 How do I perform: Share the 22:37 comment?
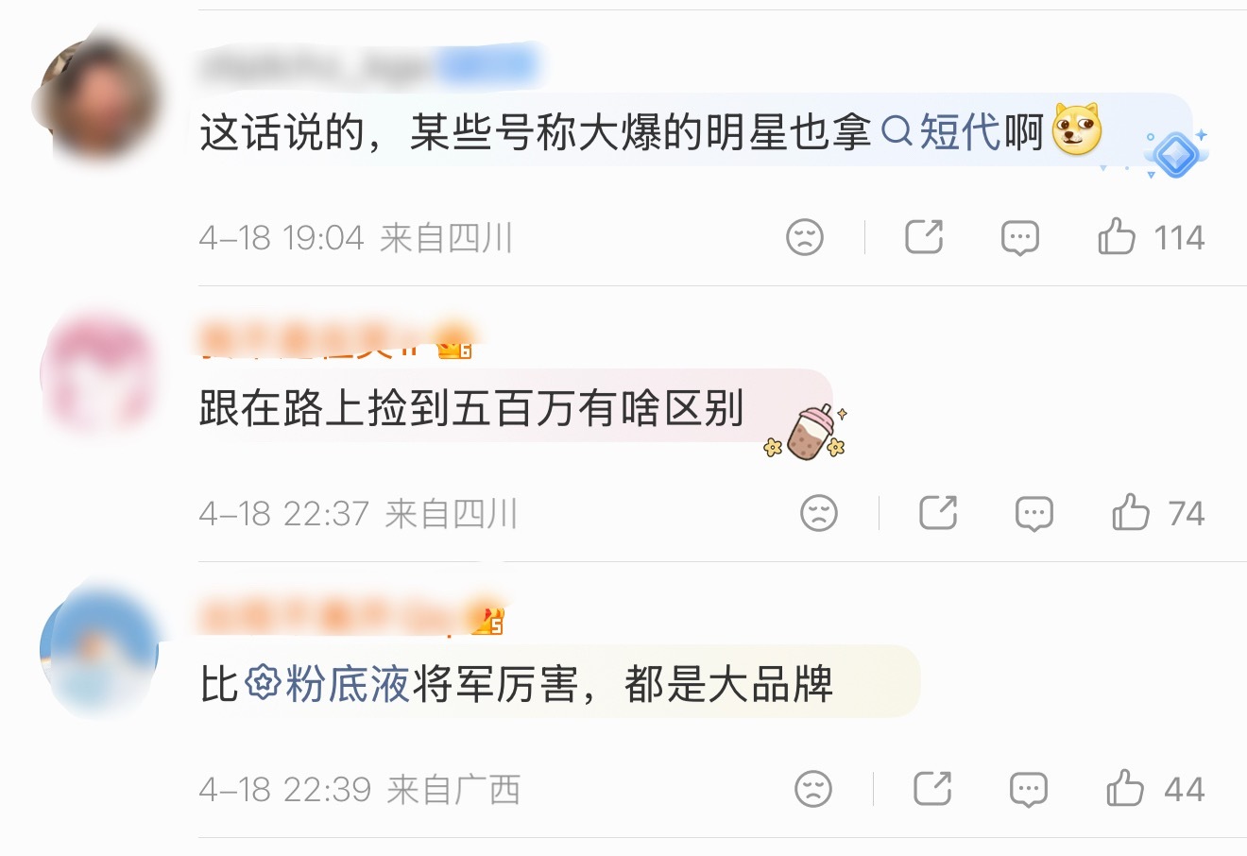coord(938,513)
